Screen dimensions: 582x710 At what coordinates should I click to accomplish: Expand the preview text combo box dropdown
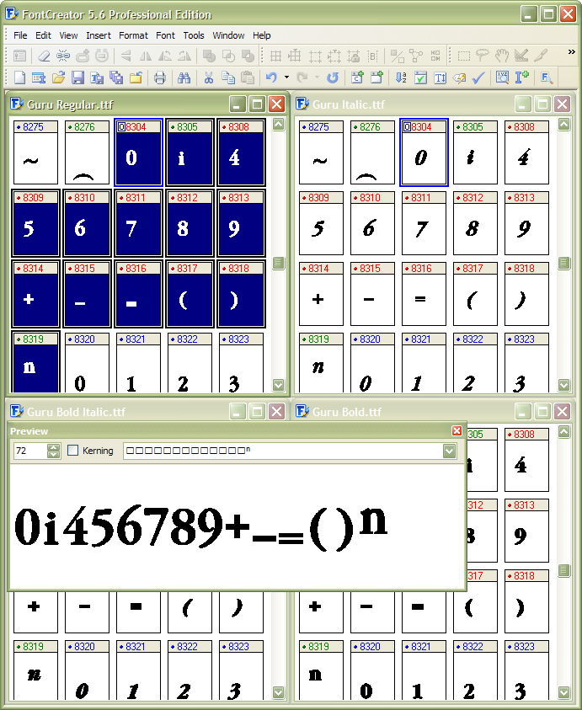(x=449, y=451)
